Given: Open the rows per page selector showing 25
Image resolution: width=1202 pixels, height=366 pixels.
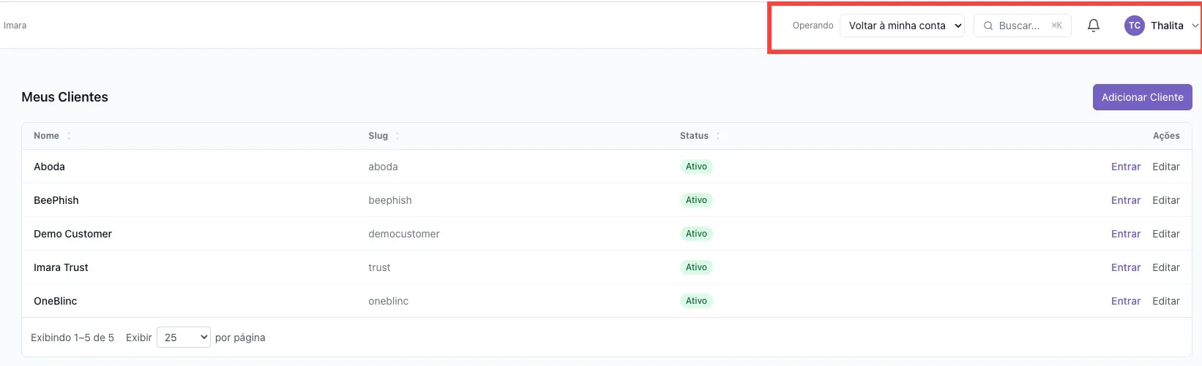Looking at the screenshot, I should click(x=184, y=338).
